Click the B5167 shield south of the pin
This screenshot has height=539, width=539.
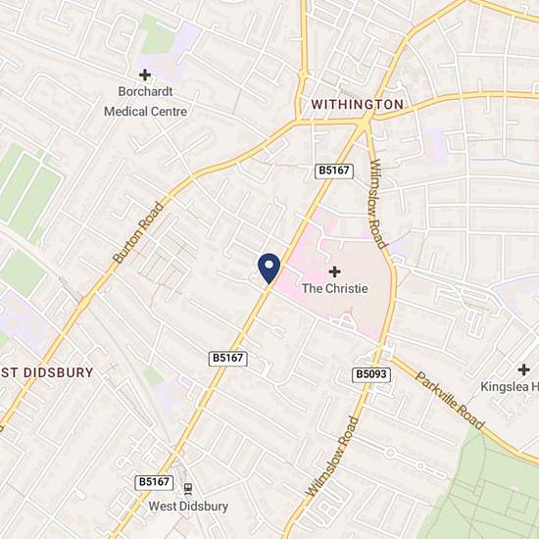[228, 358]
